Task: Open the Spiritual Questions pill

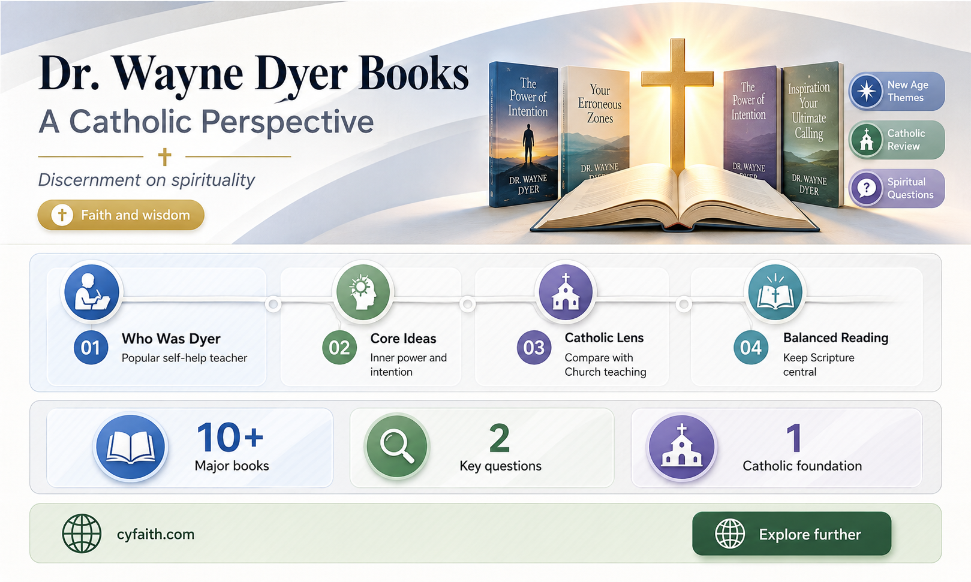Action: (x=897, y=188)
